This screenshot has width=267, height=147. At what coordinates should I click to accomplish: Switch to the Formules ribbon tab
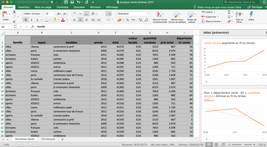62,7
